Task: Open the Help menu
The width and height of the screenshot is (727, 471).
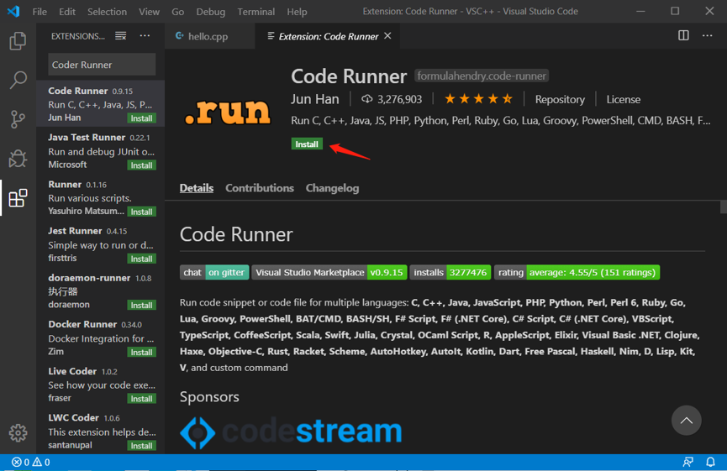Action: tap(297, 12)
